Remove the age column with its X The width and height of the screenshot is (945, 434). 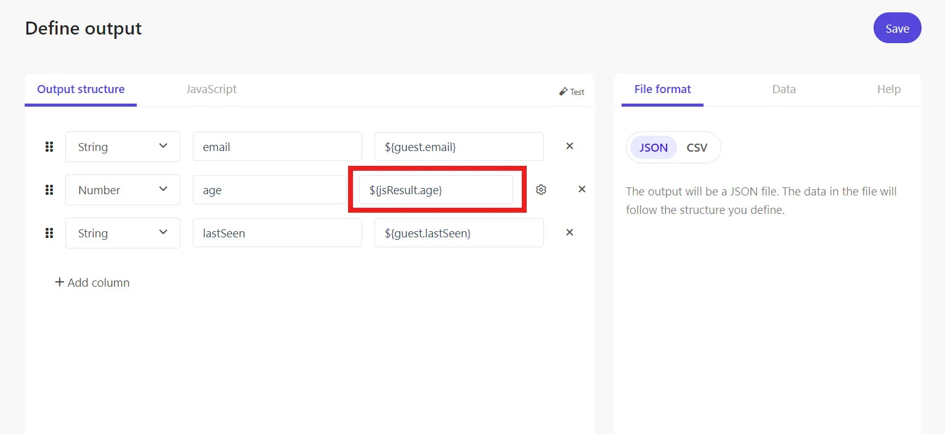pos(582,189)
